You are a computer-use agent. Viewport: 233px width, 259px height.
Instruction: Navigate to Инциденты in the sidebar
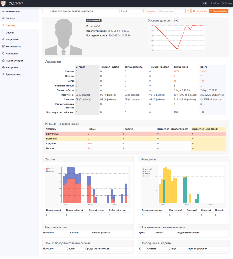12,40
